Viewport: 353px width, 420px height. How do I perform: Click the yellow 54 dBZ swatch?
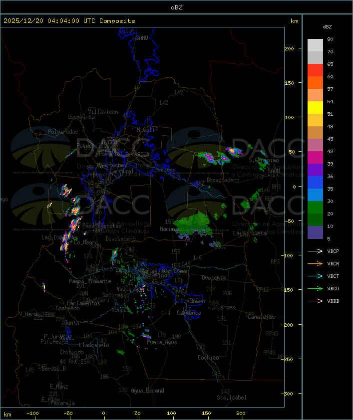tap(315, 107)
